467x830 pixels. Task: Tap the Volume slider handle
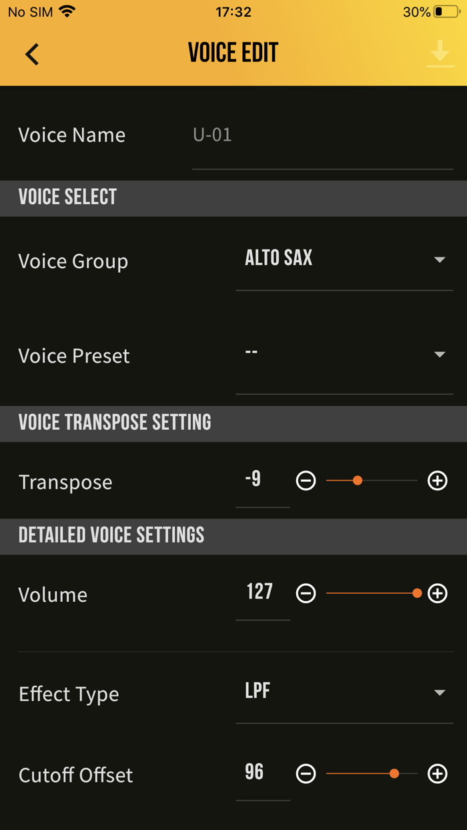click(x=416, y=592)
